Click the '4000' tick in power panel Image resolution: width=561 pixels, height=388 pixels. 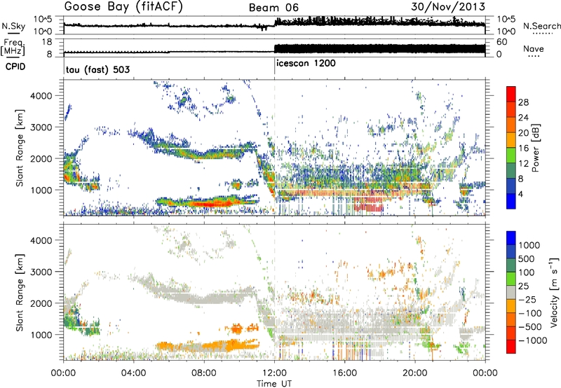(41, 96)
